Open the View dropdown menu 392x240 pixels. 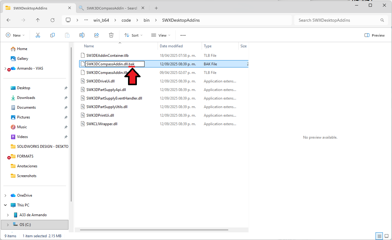[161, 35]
